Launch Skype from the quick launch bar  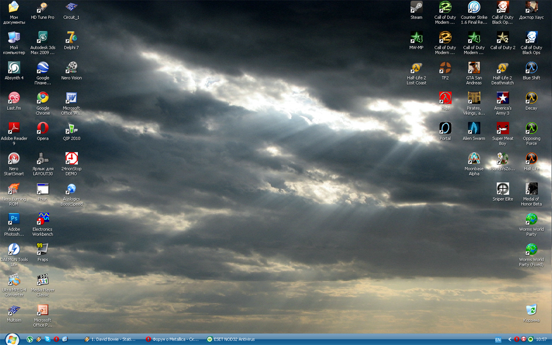pos(47,339)
